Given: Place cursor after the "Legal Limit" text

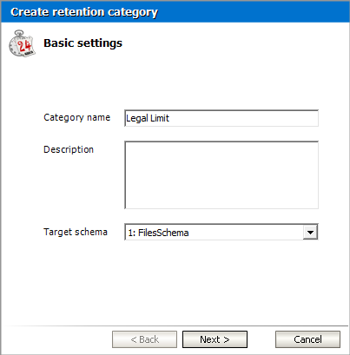Looking at the screenshot, I should [170, 118].
